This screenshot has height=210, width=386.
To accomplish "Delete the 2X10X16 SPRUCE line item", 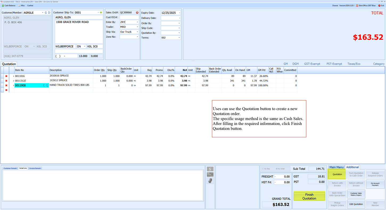I will [6, 76].
